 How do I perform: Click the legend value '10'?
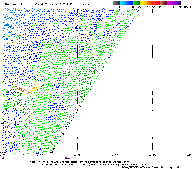(x=127, y=7)
